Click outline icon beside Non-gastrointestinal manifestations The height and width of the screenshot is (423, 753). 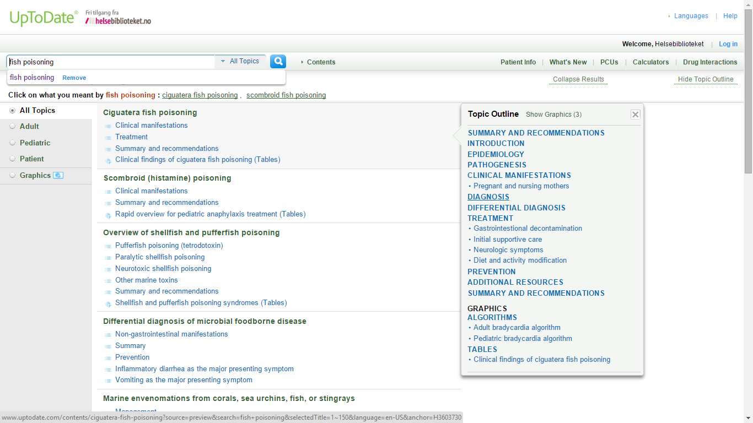click(x=108, y=334)
